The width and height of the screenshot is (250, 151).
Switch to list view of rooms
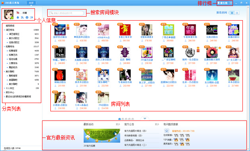(237, 13)
